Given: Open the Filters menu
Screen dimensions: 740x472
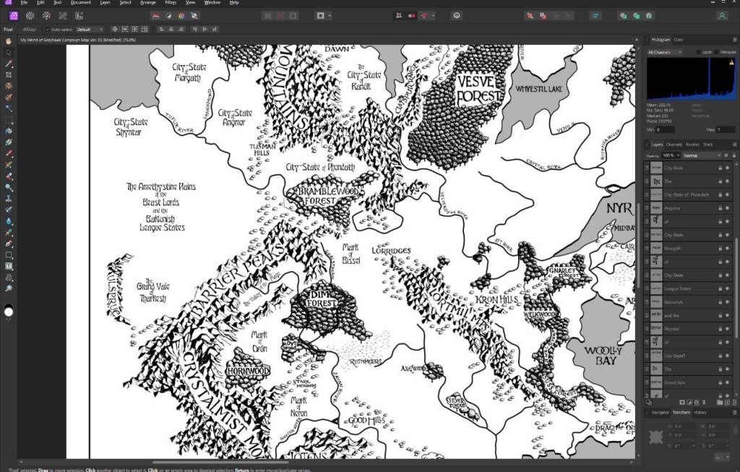Looking at the screenshot, I should [x=171, y=3].
